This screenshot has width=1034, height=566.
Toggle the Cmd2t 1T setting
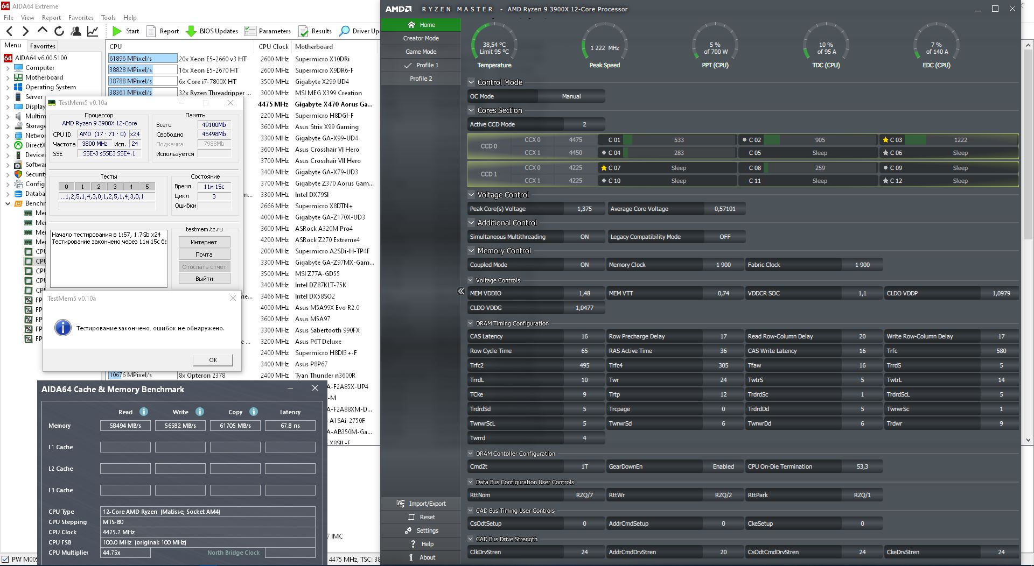tap(584, 466)
